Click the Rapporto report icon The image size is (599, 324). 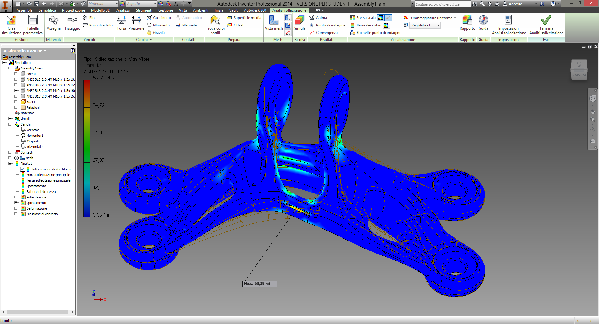pos(467,20)
